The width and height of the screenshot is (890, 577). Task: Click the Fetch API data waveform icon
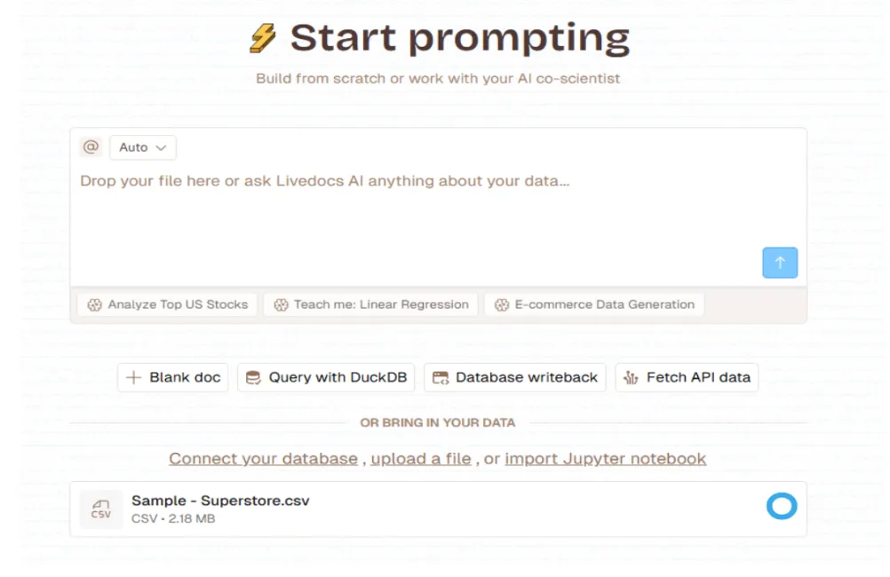pyautogui.click(x=632, y=376)
